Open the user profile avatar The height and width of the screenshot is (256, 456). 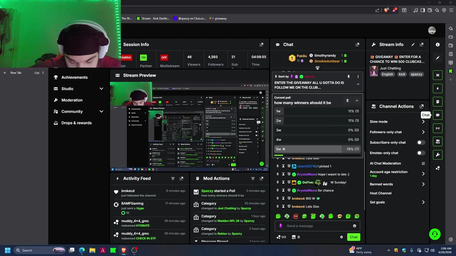click(432, 31)
